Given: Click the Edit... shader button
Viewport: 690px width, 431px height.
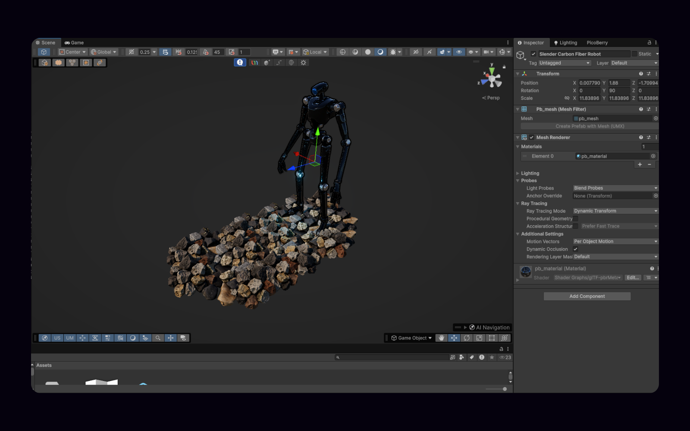Looking at the screenshot, I should pyautogui.click(x=633, y=278).
